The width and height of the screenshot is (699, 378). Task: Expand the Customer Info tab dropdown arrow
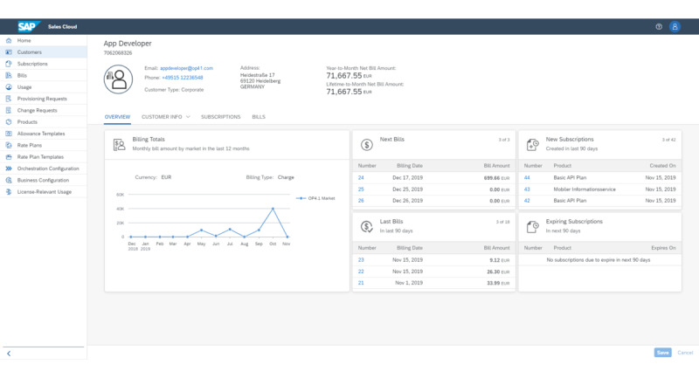188,116
